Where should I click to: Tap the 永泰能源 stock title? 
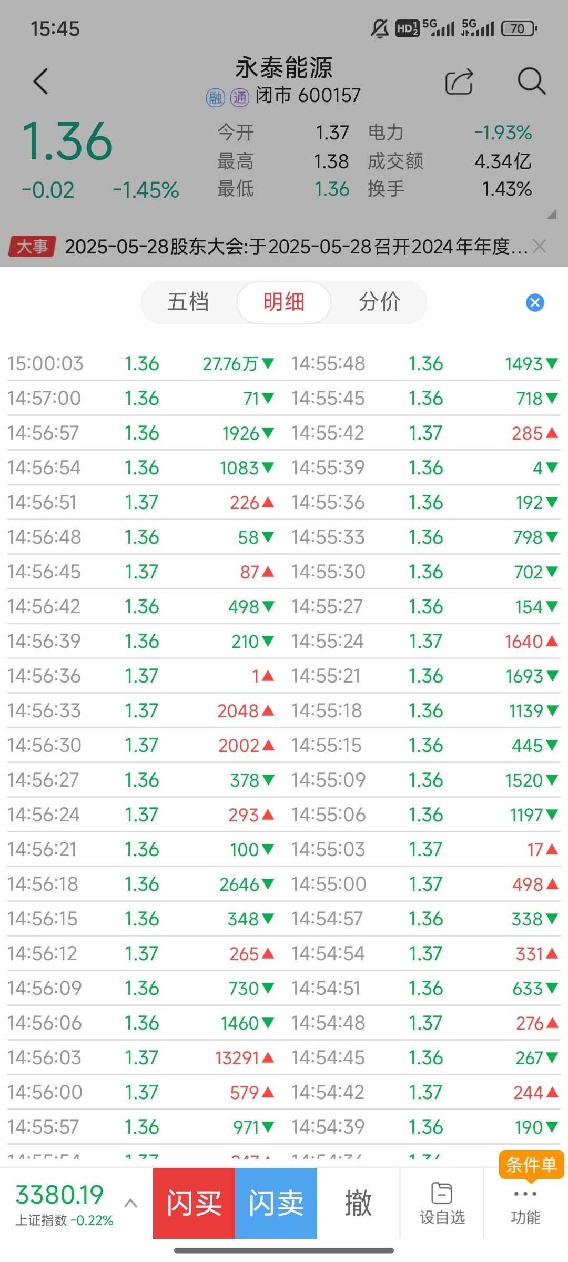click(284, 67)
